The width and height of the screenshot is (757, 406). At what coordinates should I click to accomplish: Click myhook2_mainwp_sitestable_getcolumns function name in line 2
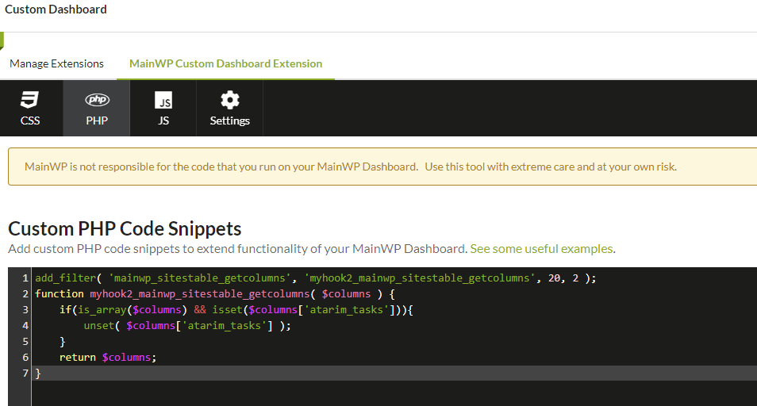click(x=200, y=294)
